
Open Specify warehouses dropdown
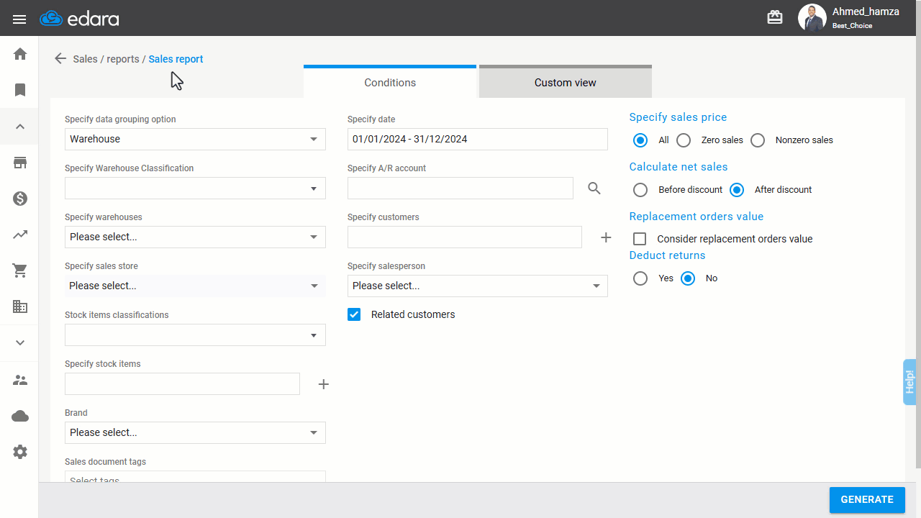point(195,237)
